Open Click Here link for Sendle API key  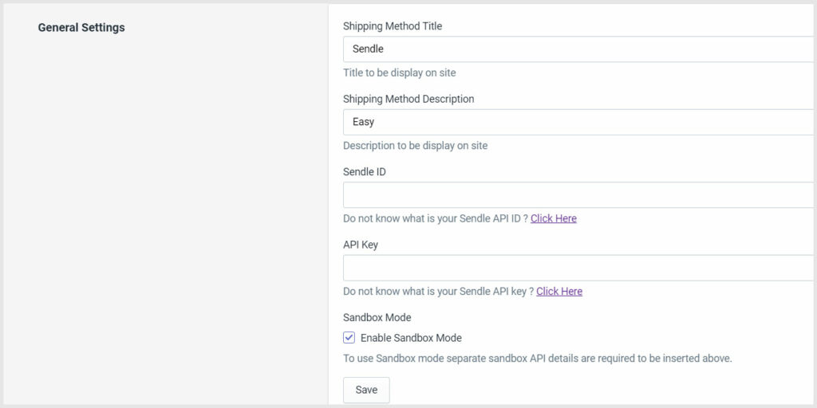[x=559, y=292]
